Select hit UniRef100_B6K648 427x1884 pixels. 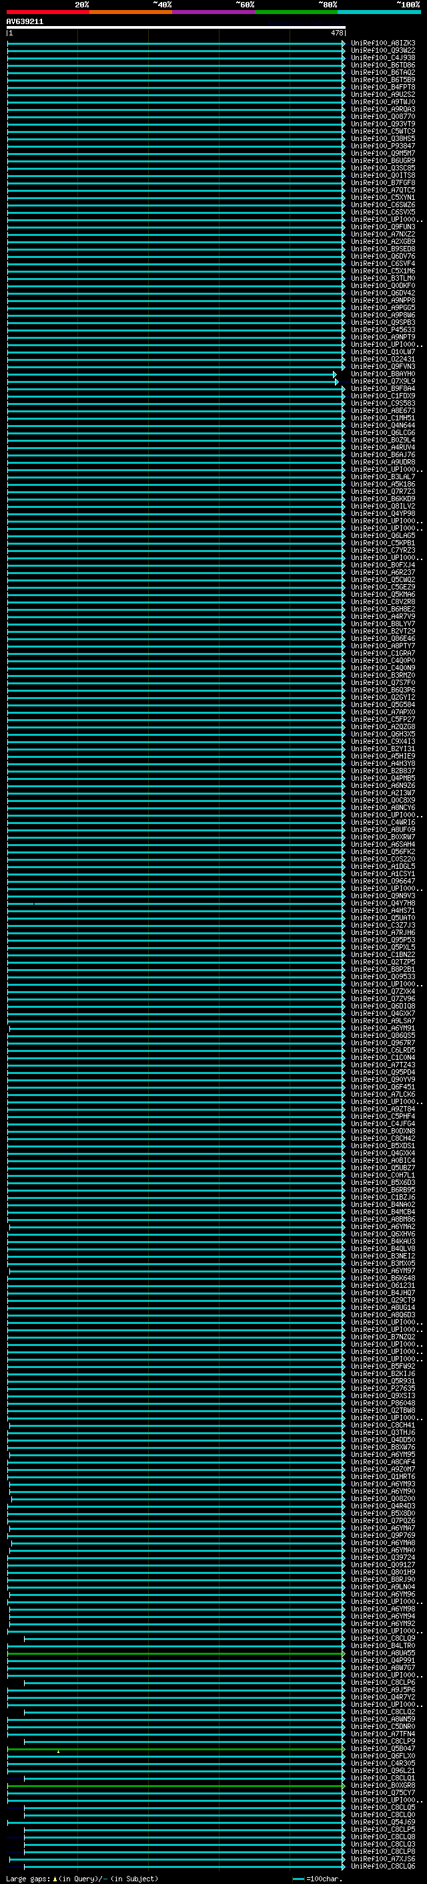[382, 1279]
